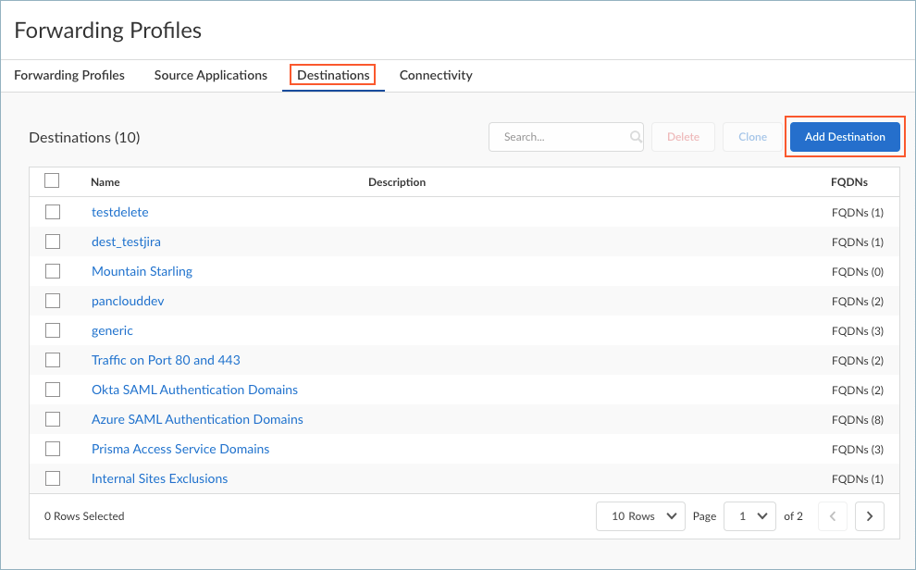Open Okta SAML Authentication Domains link
The width and height of the screenshot is (916, 570).
click(194, 390)
